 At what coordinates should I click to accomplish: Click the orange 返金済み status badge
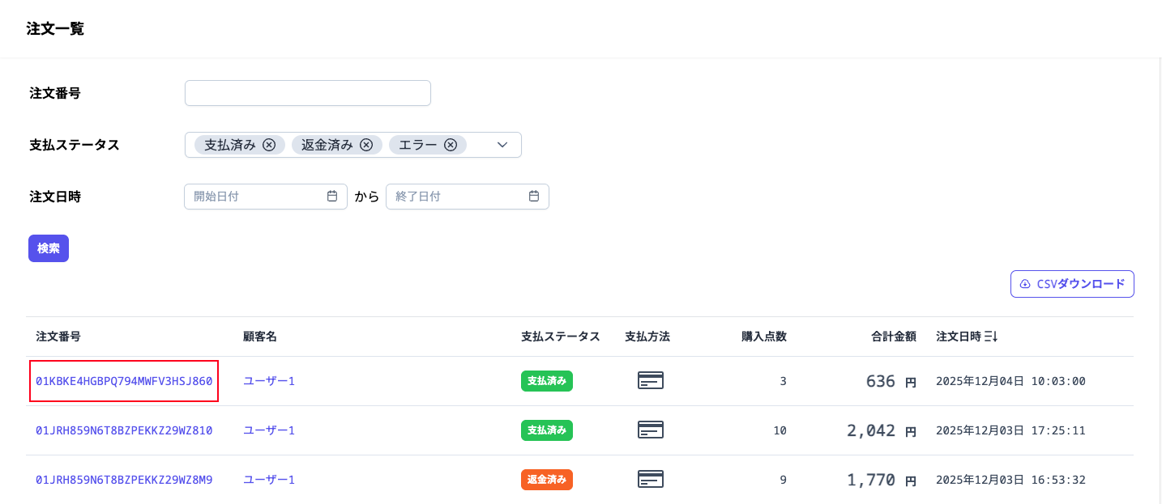[547, 480]
